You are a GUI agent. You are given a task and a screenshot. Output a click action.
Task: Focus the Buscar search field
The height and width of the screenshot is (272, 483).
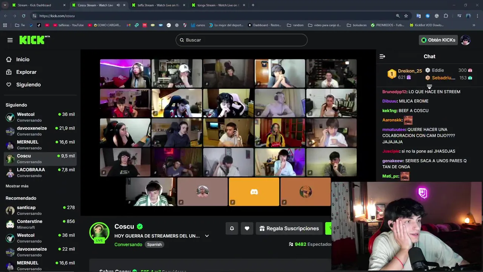pos(241,40)
